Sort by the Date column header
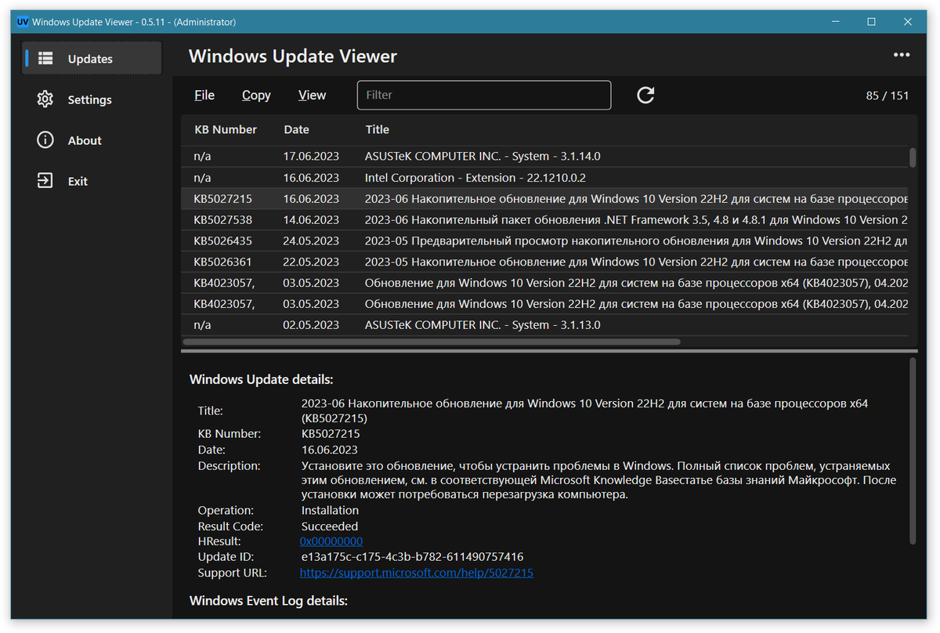This screenshot has height=633, width=940. point(296,129)
